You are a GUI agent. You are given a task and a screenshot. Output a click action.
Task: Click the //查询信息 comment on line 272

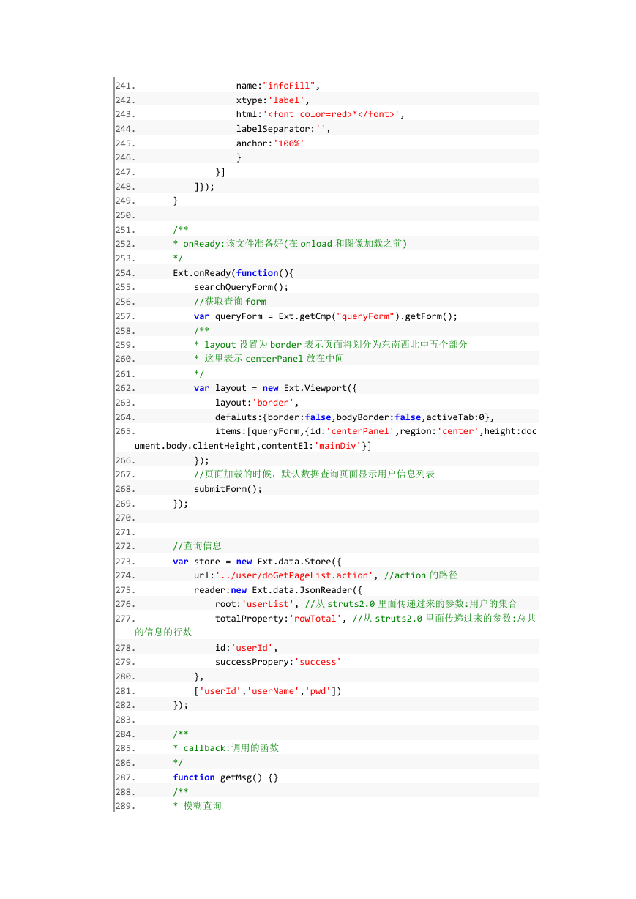pyautogui.click(x=197, y=546)
